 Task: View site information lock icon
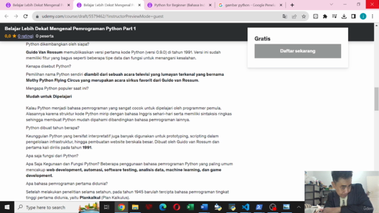click(37, 17)
